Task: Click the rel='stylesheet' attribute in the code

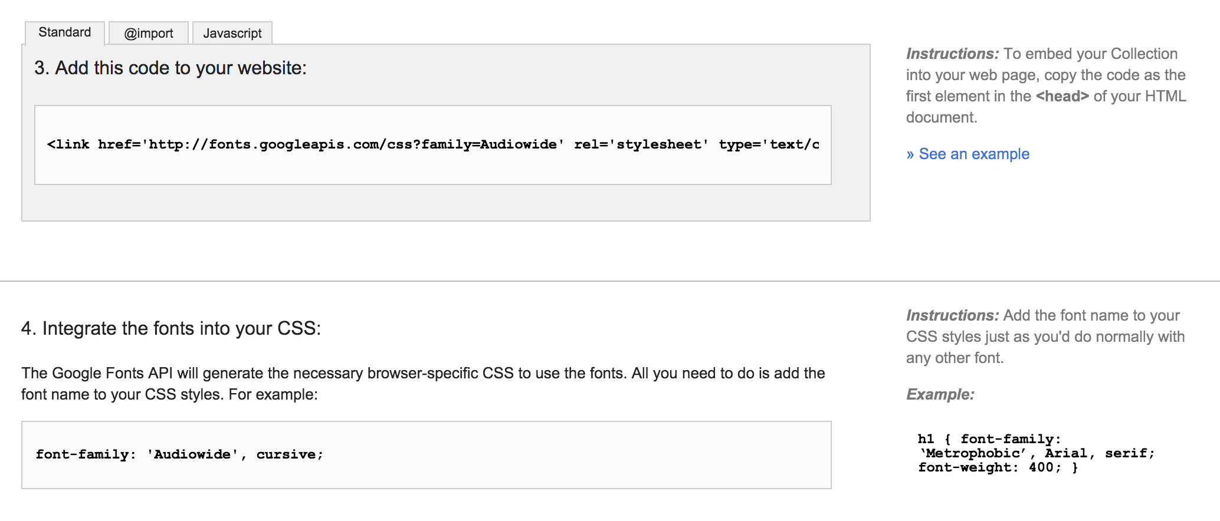Action: click(x=641, y=144)
